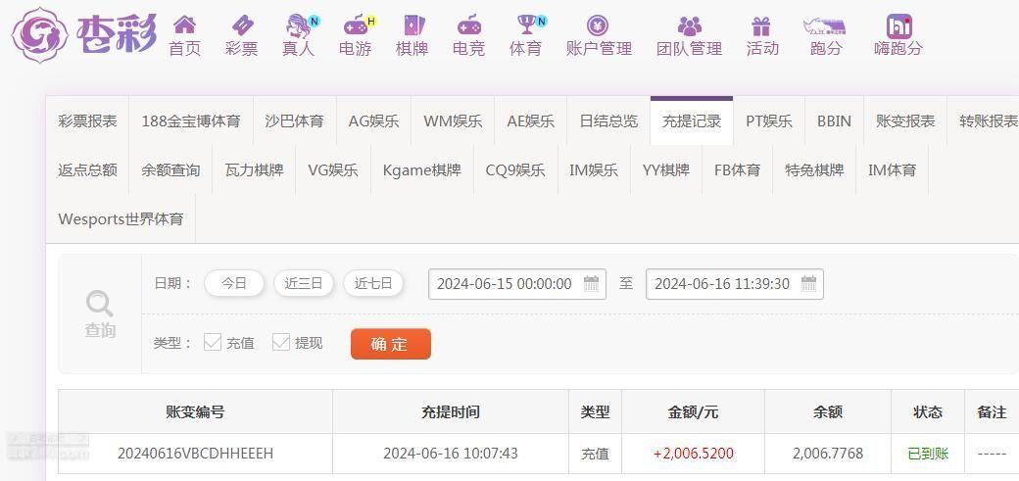Image resolution: width=1019 pixels, height=481 pixels.
Task: Toggle the 充值 checkbox
Action: coord(213,343)
